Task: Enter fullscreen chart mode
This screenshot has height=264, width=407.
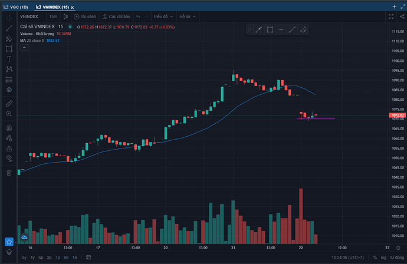Action: pyautogui.click(x=391, y=16)
